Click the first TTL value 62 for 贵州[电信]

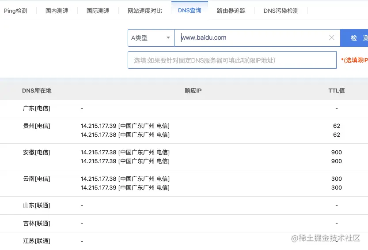click(x=337, y=126)
